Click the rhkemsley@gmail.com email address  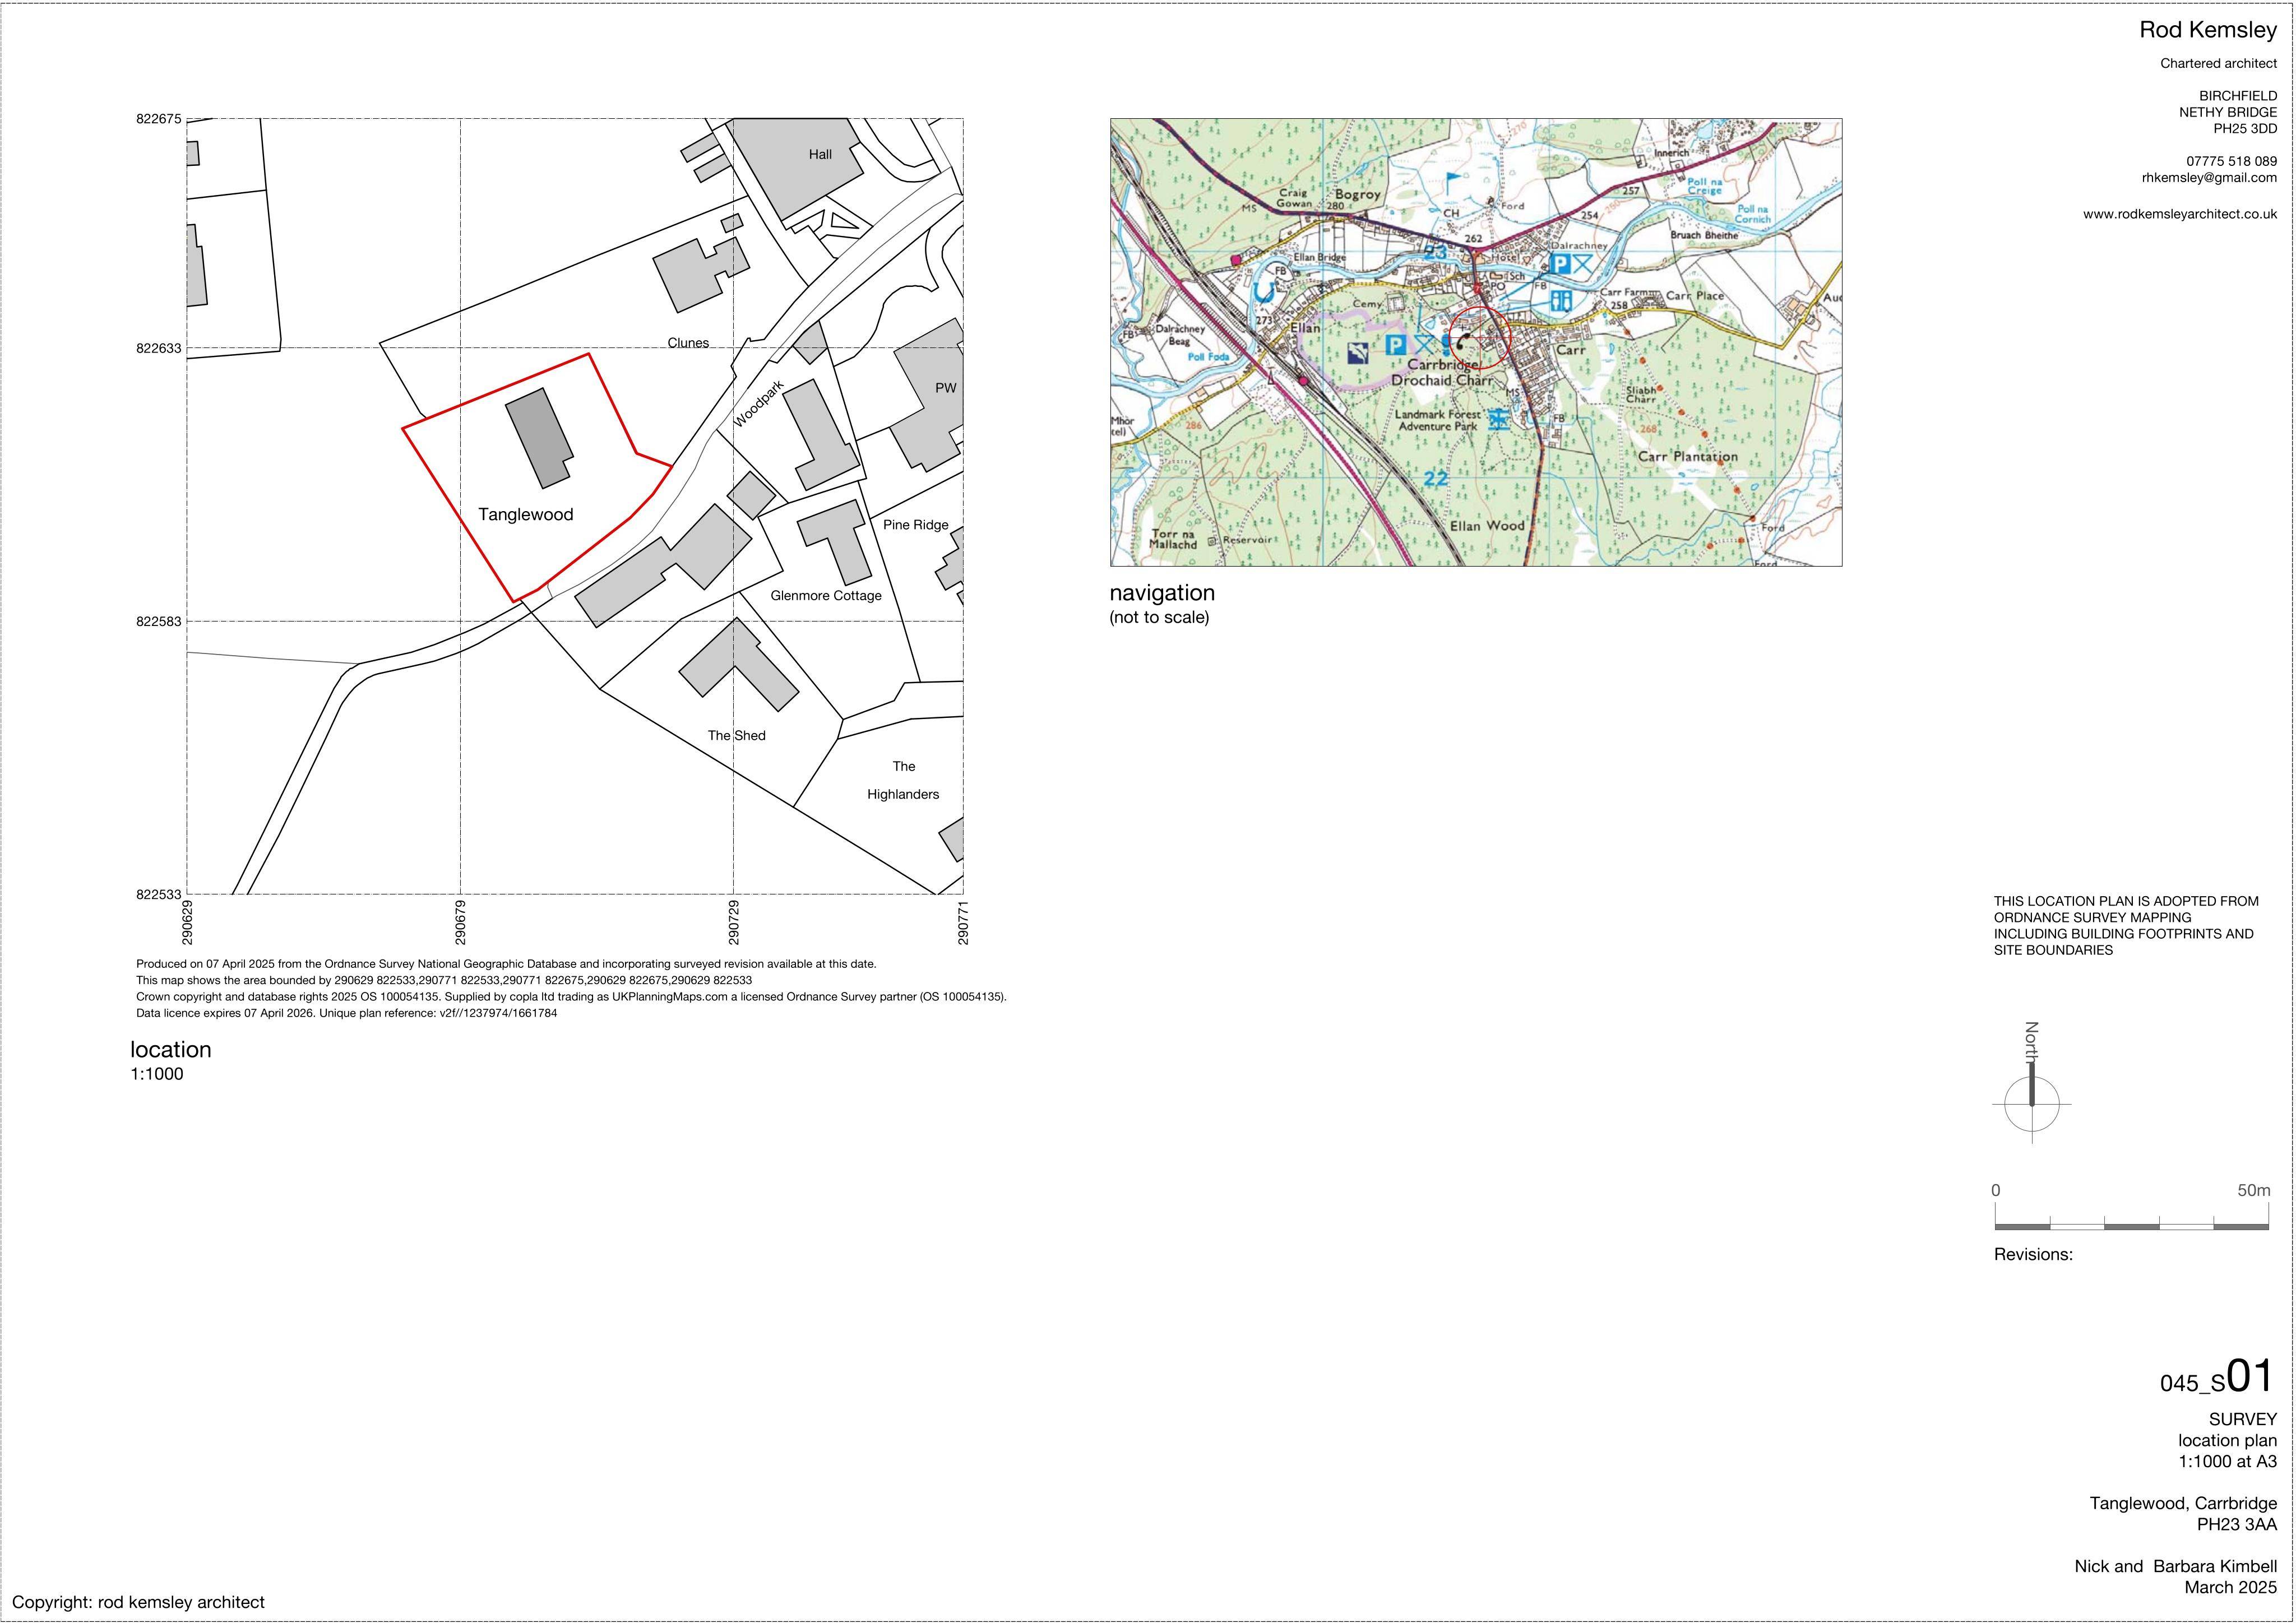(x=2209, y=177)
